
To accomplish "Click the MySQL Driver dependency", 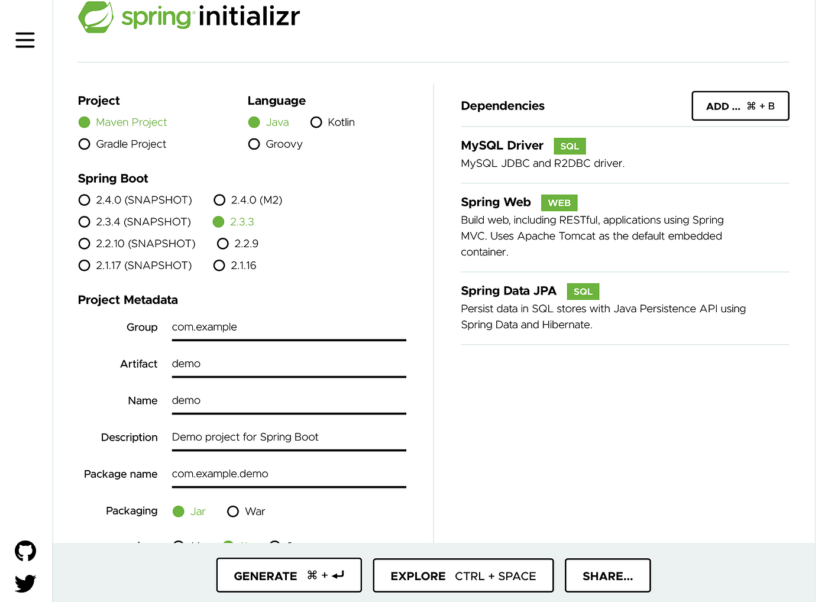I will coord(625,154).
